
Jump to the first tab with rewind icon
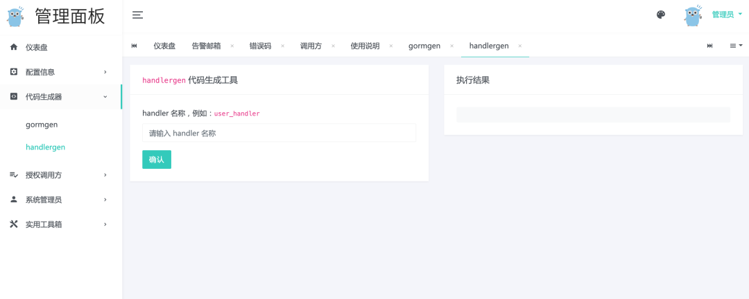coord(135,46)
